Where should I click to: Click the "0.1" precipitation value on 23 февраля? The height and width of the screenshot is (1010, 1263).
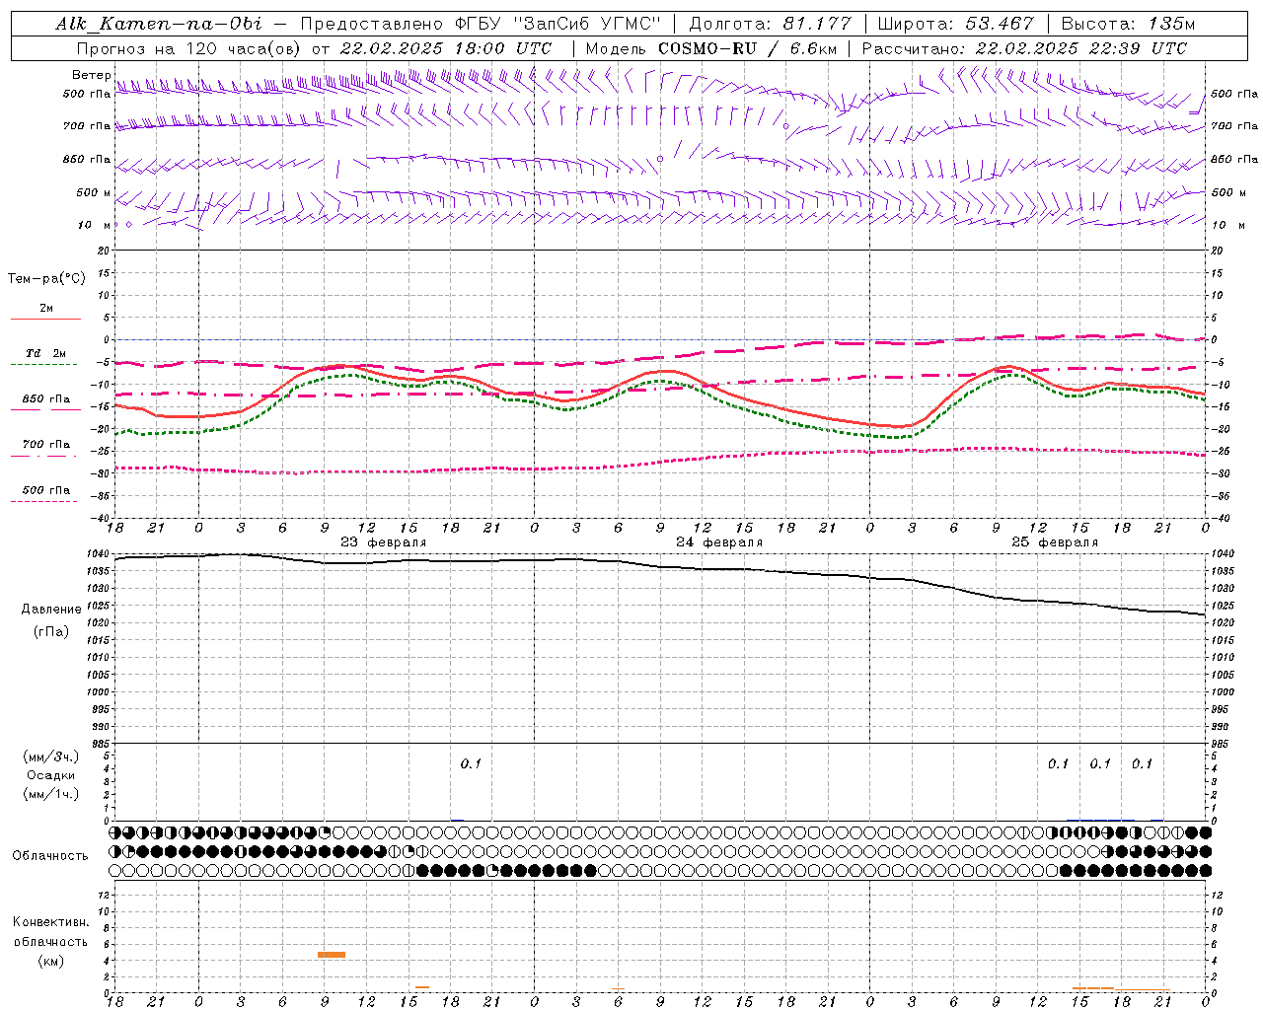[471, 763]
